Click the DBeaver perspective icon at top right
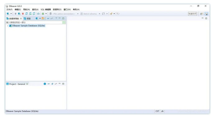Image resolution: width=222 pixels, height=121 pixels. pyautogui.click(x=206, y=14)
